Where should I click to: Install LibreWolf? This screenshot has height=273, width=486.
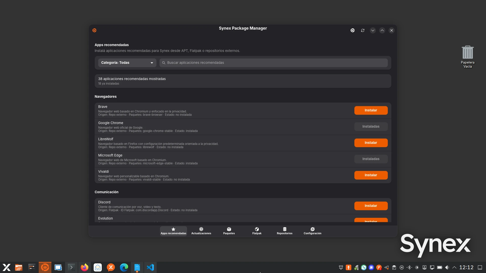(371, 143)
